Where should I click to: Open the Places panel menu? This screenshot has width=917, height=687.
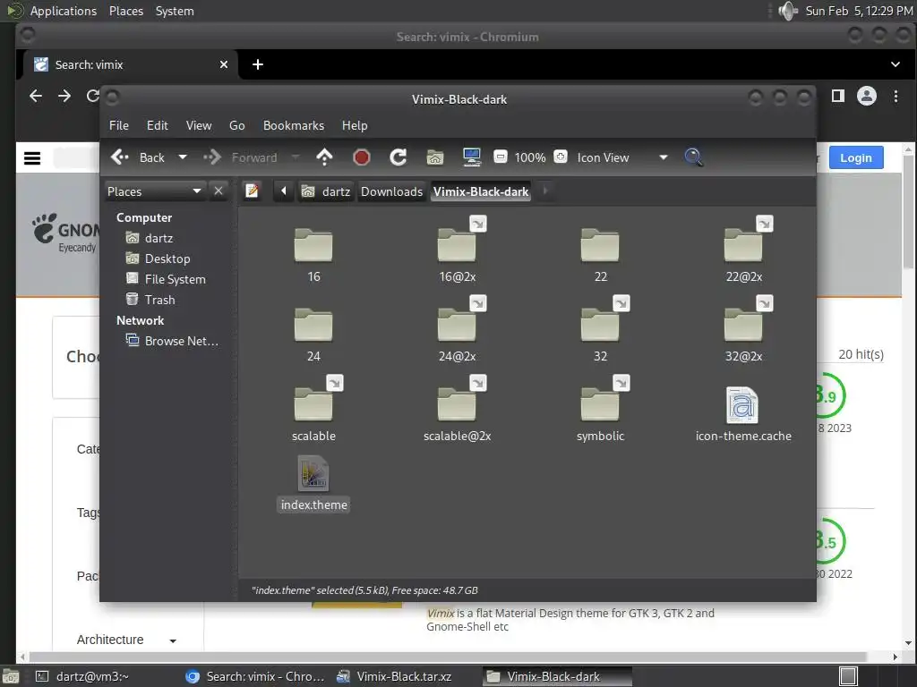pyautogui.click(x=125, y=11)
